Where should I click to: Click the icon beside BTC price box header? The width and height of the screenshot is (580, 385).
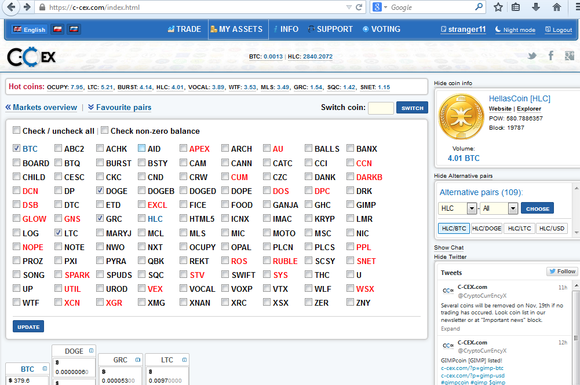(x=45, y=368)
